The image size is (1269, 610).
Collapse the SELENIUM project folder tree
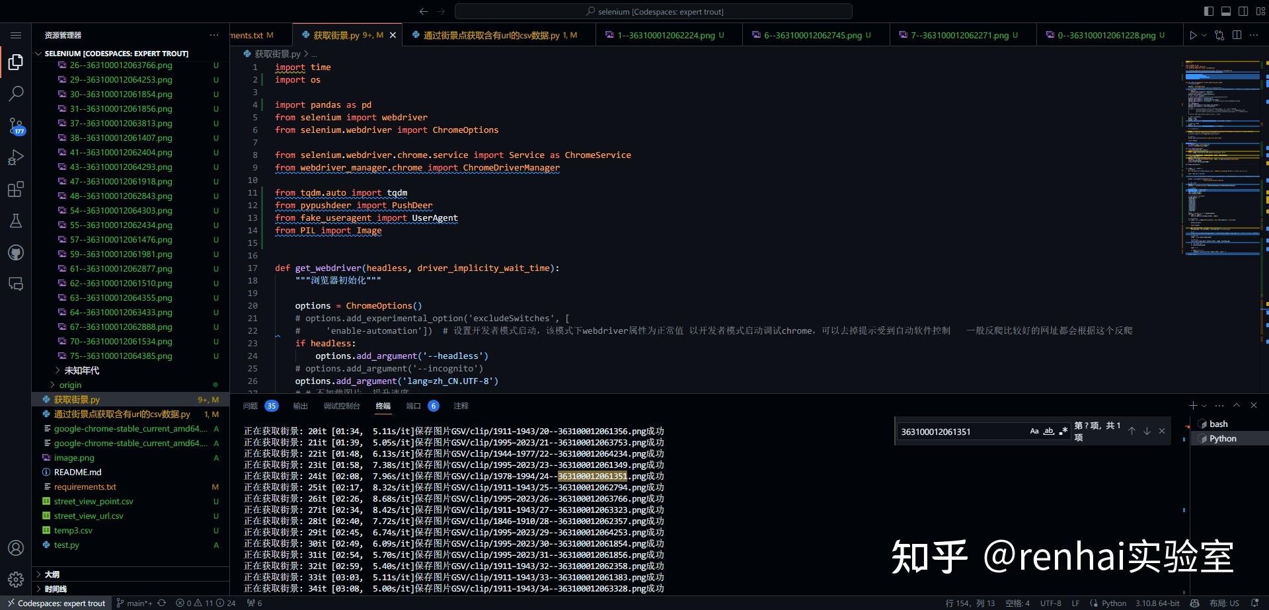[40, 54]
